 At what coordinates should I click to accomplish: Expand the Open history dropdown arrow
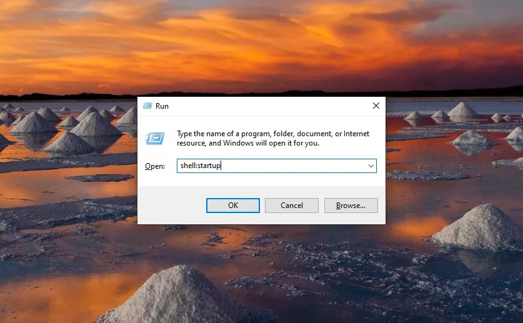point(371,166)
